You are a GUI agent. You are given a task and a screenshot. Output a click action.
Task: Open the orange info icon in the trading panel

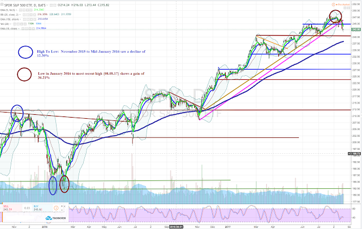tap(56, 208)
